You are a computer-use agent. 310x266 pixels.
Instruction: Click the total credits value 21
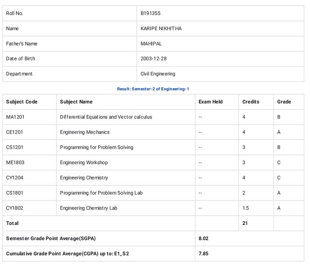pyautogui.click(x=245, y=223)
